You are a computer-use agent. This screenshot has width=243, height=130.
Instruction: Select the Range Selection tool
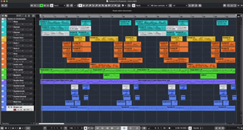pyautogui.click(x=83, y=5)
